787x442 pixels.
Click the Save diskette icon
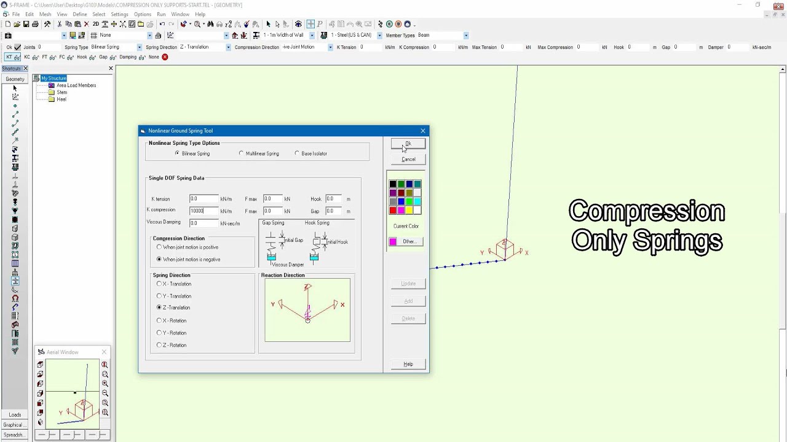point(26,25)
